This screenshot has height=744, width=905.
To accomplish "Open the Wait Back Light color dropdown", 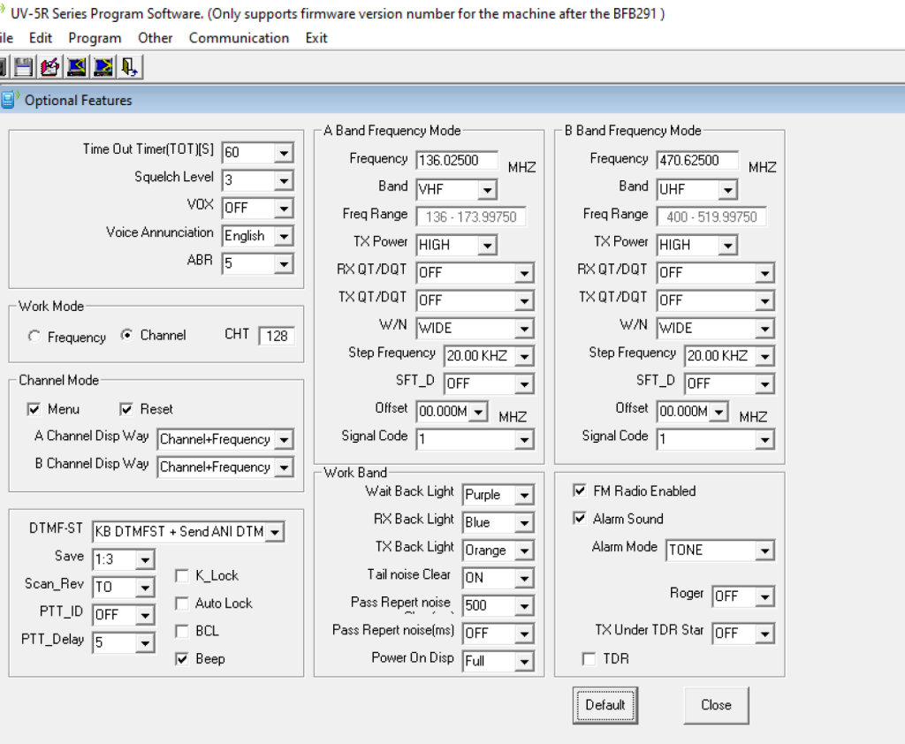I will [x=524, y=495].
